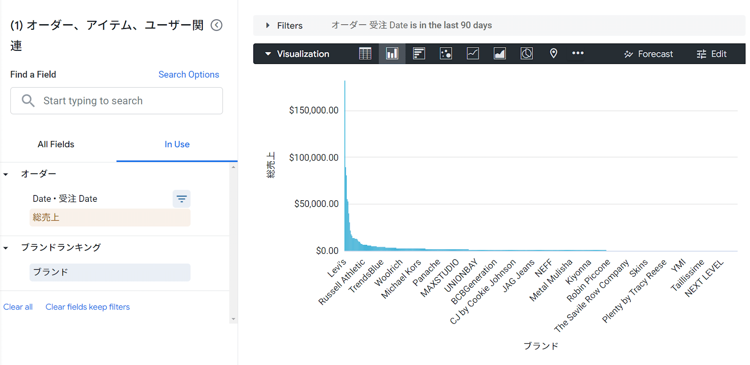Viewport: 750px width, 365px height.
Task: Select the 総売上 measure field
Action: [110, 218]
